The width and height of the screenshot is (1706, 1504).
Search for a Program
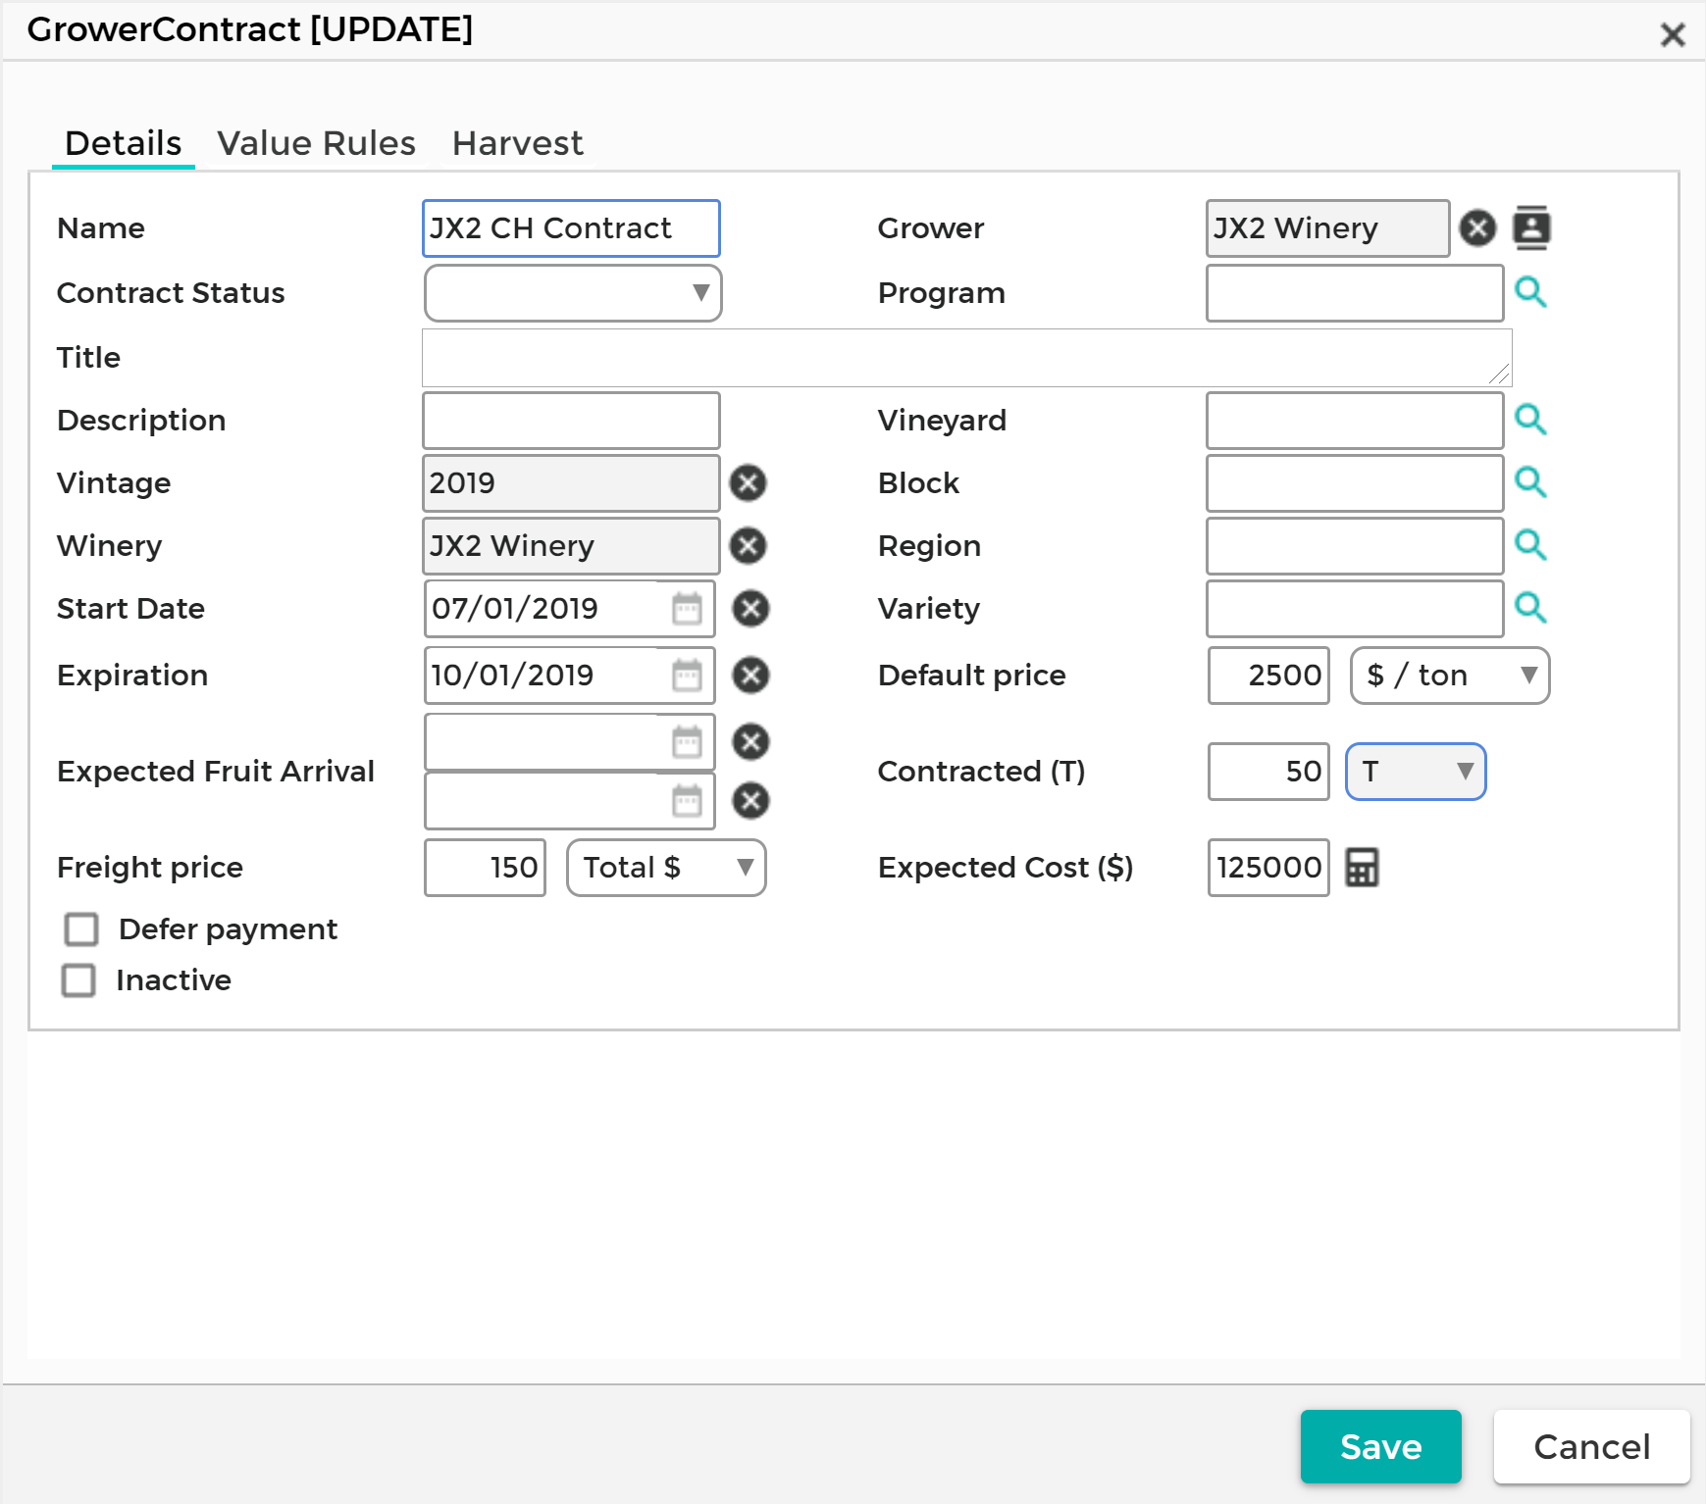click(1530, 292)
